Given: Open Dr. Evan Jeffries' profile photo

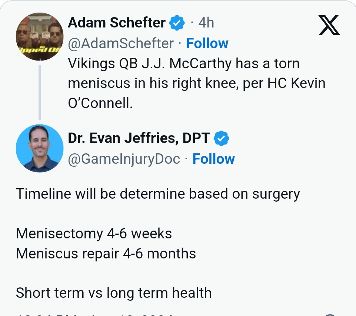Looking at the screenshot, I should tap(40, 148).
